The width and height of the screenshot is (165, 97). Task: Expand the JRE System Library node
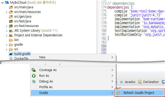coord(7,31)
